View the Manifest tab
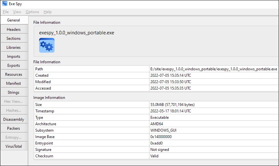This screenshot has width=279, height=166. [x=13, y=83]
